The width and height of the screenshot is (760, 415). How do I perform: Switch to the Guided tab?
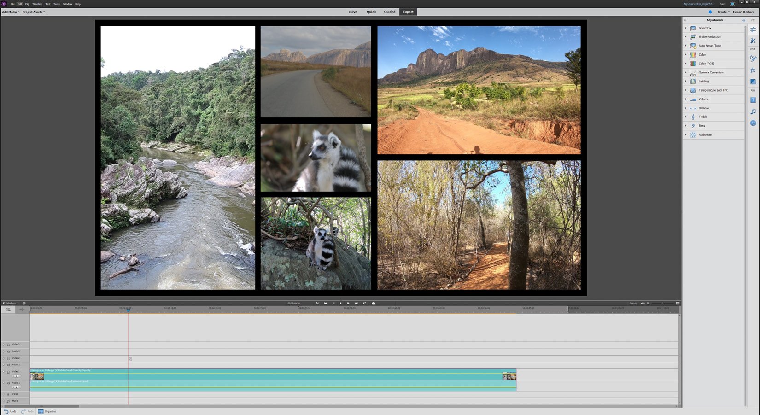point(390,12)
